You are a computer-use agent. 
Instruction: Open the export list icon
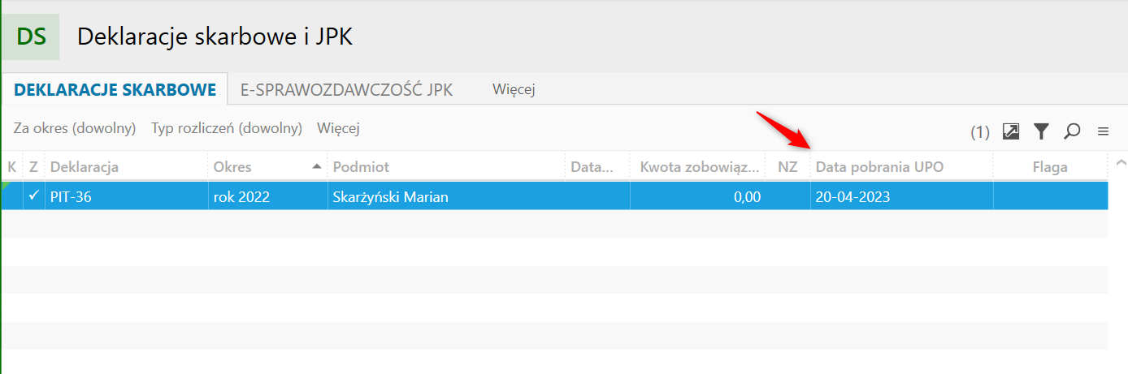[x=1011, y=131]
